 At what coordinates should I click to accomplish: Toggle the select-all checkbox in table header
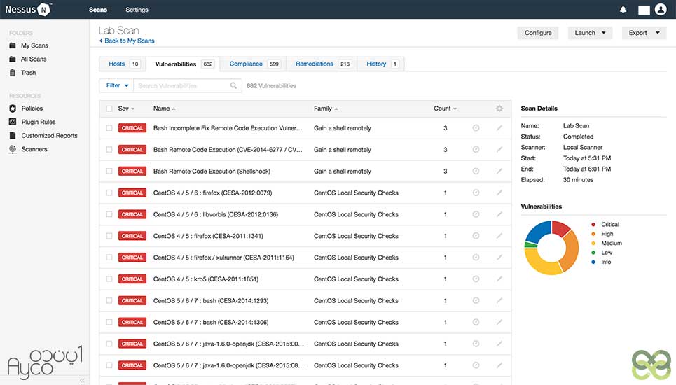click(109, 108)
